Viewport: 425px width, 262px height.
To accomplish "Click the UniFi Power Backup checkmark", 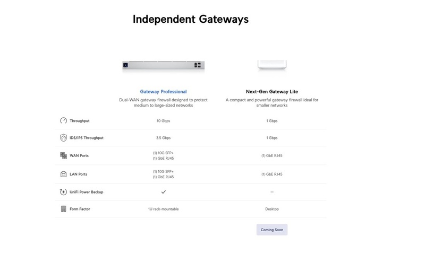I will click(x=164, y=192).
